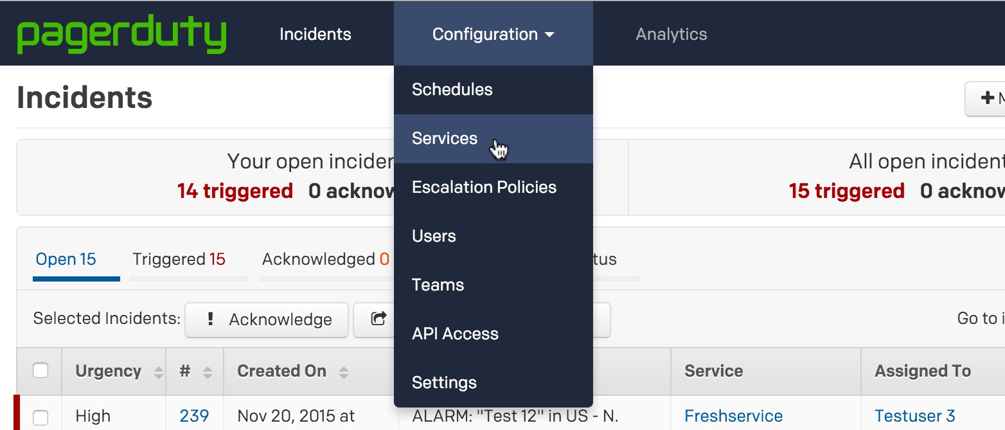Screen dimensions: 1005x430
Task: Sort the incidents by Urgency
Action: [114, 371]
